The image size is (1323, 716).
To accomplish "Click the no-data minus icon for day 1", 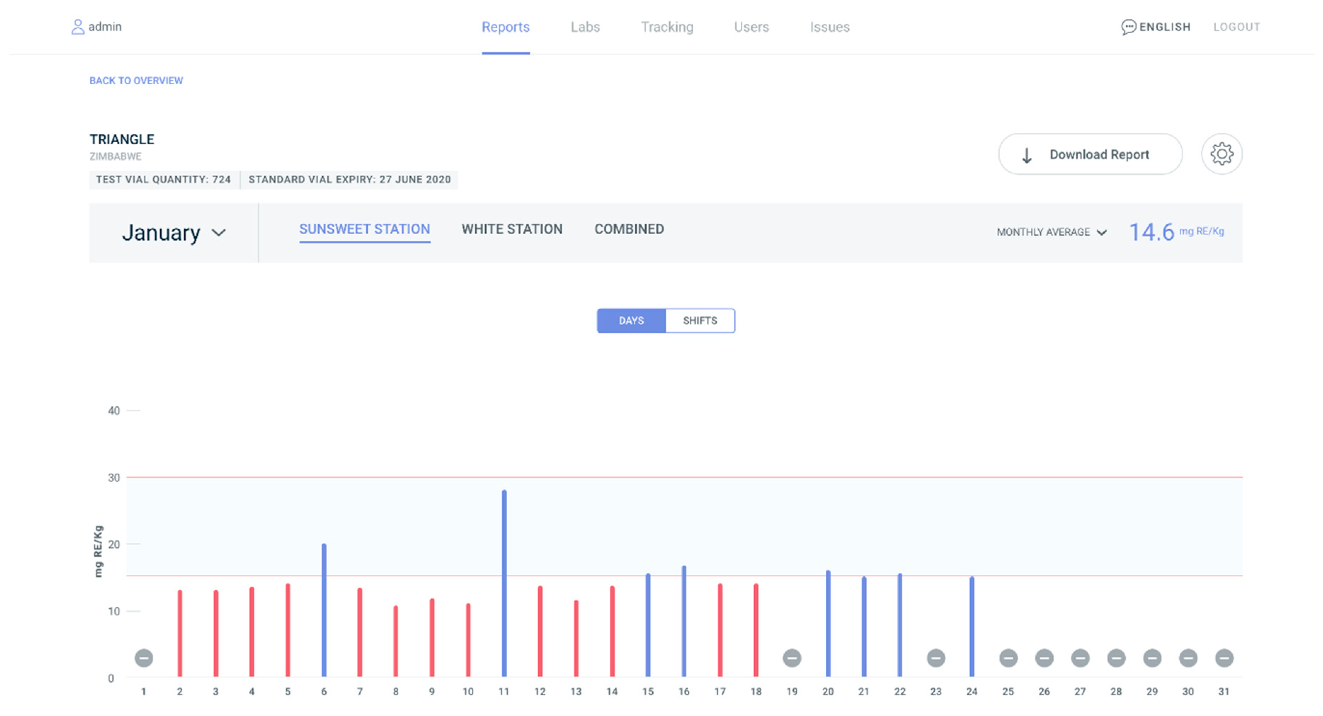I will 144,658.
